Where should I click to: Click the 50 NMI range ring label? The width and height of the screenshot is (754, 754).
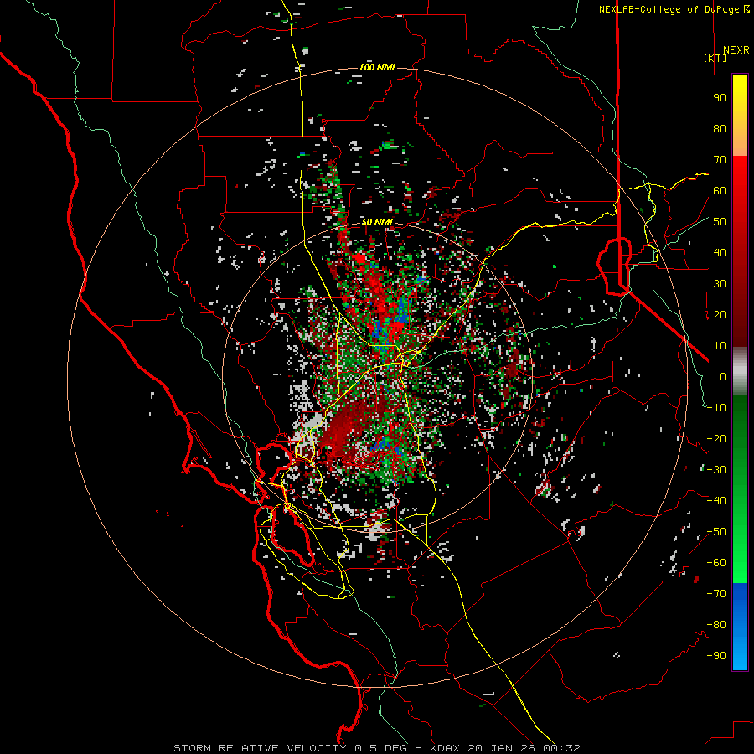pos(377,222)
